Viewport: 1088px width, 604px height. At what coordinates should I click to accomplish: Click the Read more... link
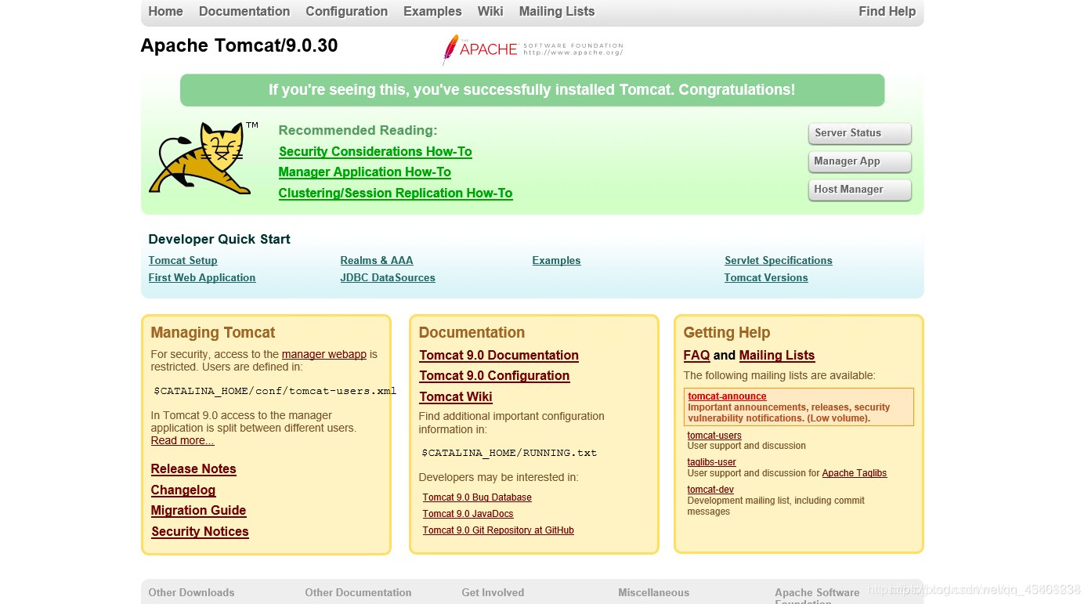point(183,440)
